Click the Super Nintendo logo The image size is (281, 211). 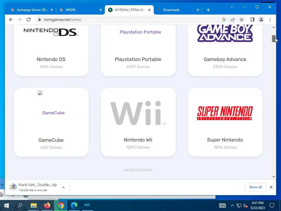click(225, 113)
